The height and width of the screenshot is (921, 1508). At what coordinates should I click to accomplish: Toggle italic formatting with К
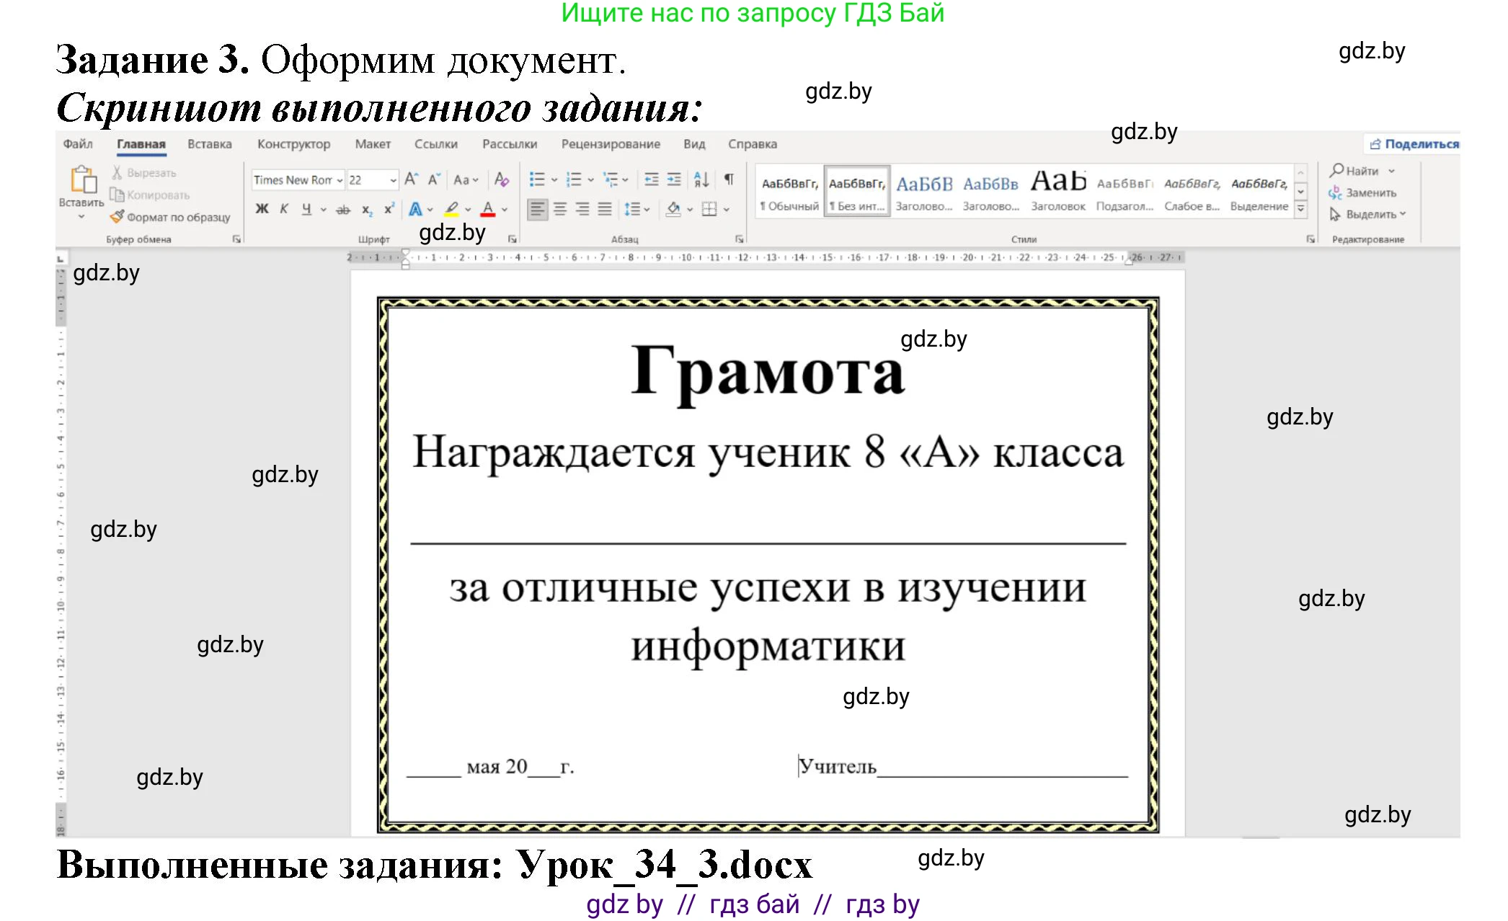pyautogui.click(x=283, y=210)
